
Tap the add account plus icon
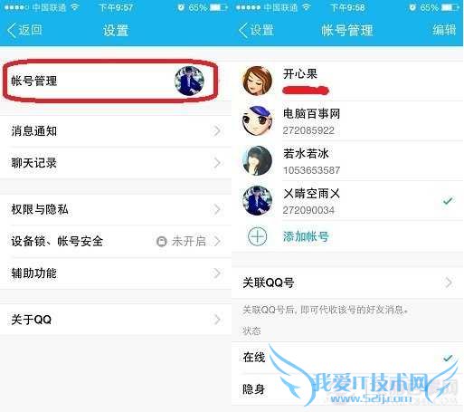[257, 236]
